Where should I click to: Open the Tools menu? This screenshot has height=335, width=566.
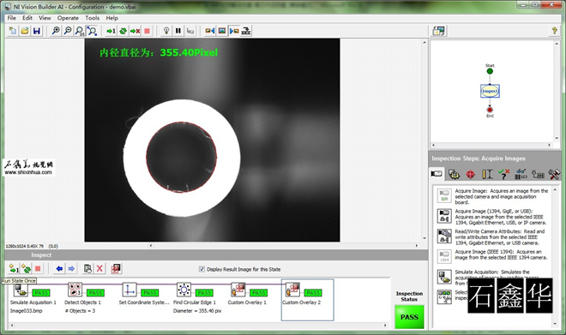92,18
